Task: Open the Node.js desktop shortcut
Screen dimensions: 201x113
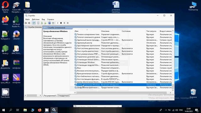Action: [5, 50]
